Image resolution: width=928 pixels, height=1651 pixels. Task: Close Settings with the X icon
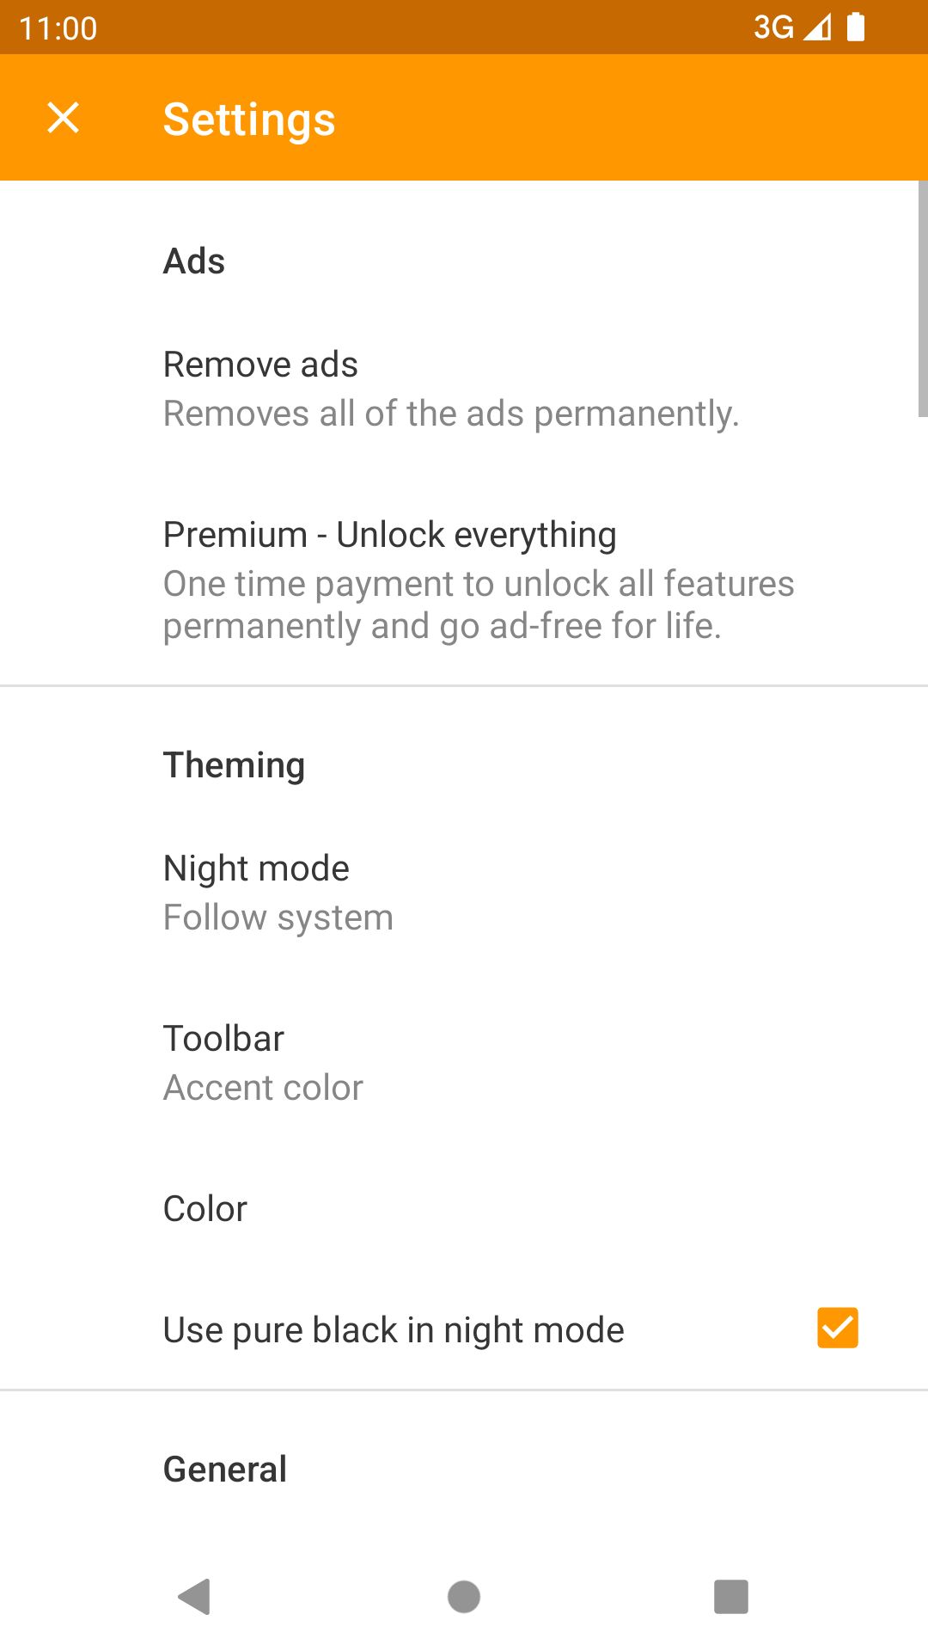point(63,118)
